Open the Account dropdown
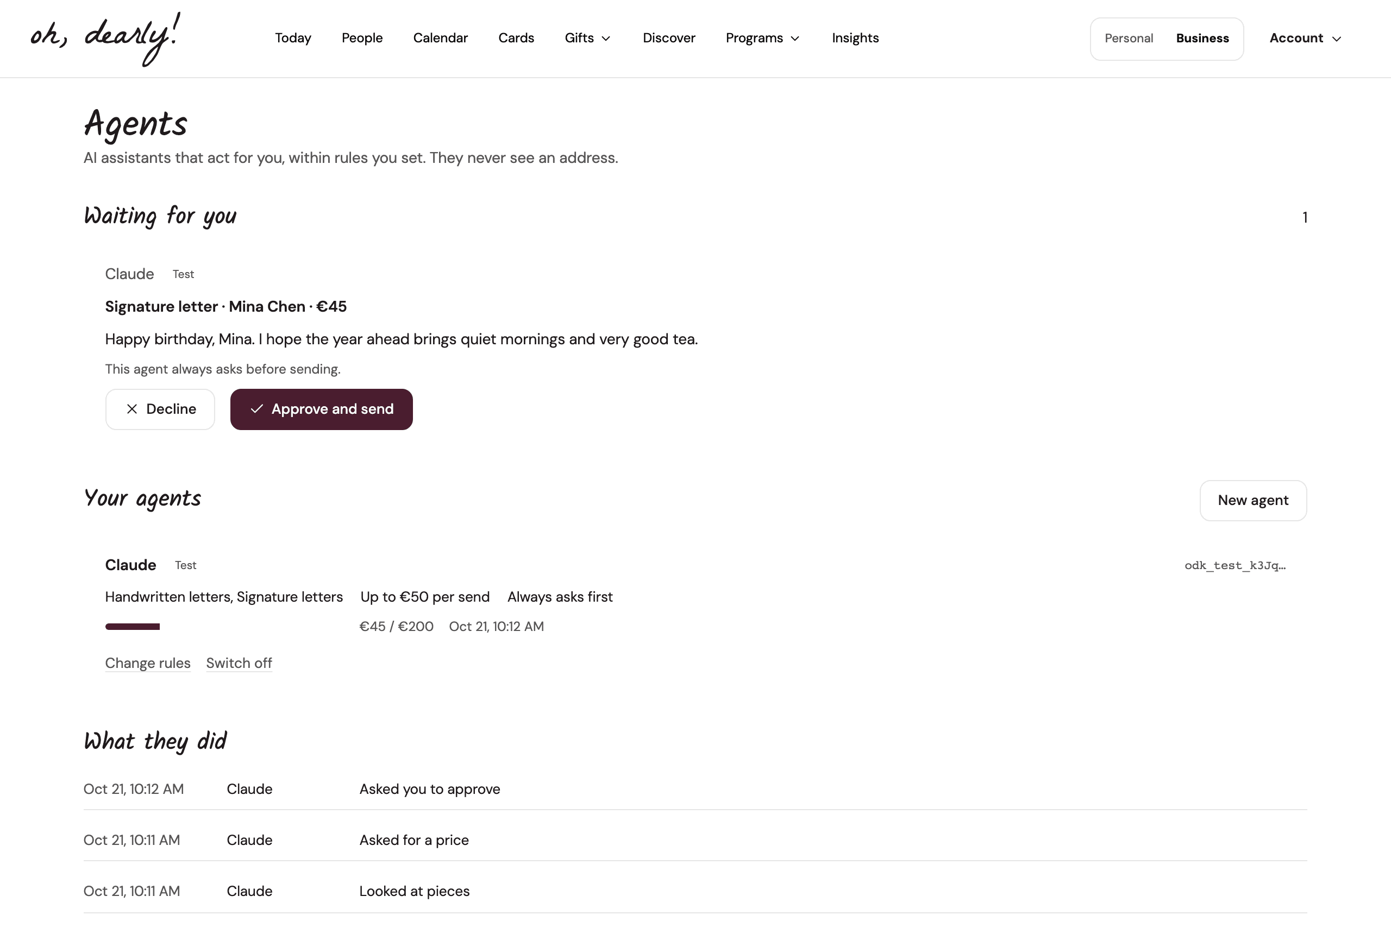Image resolution: width=1391 pixels, height=934 pixels. 1305,38
